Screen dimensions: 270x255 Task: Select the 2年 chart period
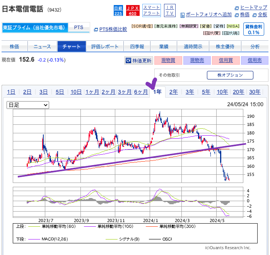pos(174,92)
